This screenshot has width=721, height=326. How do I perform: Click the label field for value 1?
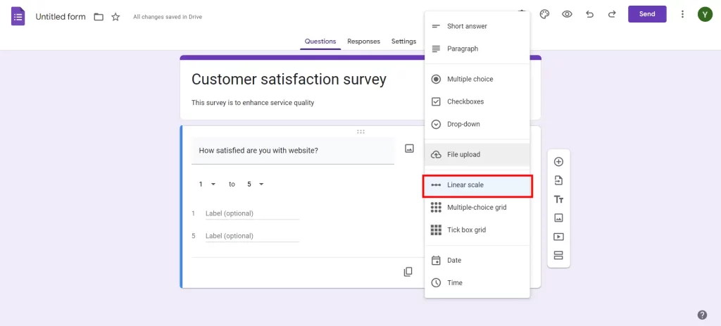click(251, 213)
